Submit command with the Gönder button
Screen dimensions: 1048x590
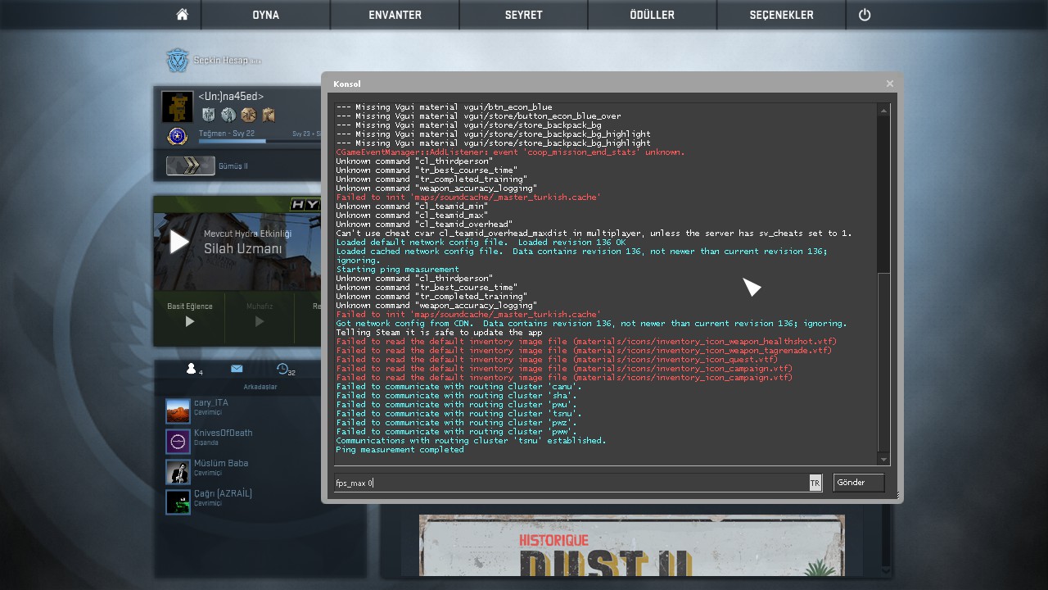coord(859,483)
